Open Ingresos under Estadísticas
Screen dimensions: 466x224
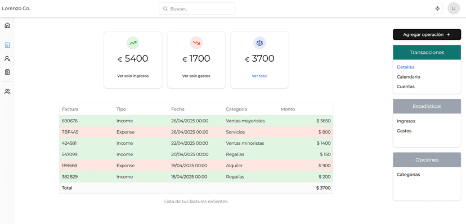point(406,121)
